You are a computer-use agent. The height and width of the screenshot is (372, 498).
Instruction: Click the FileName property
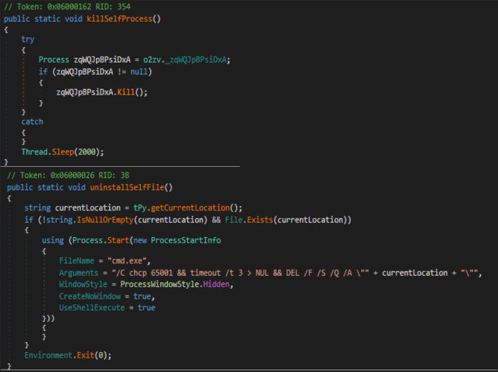click(78, 262)
